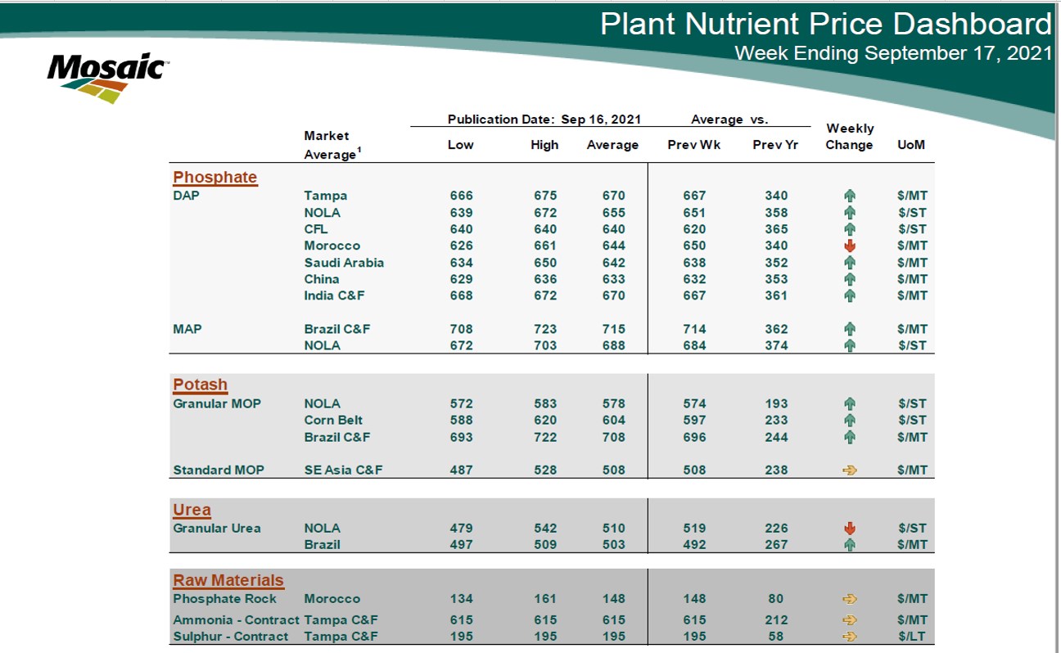Click the Mosaic company logo

point(108,78)
